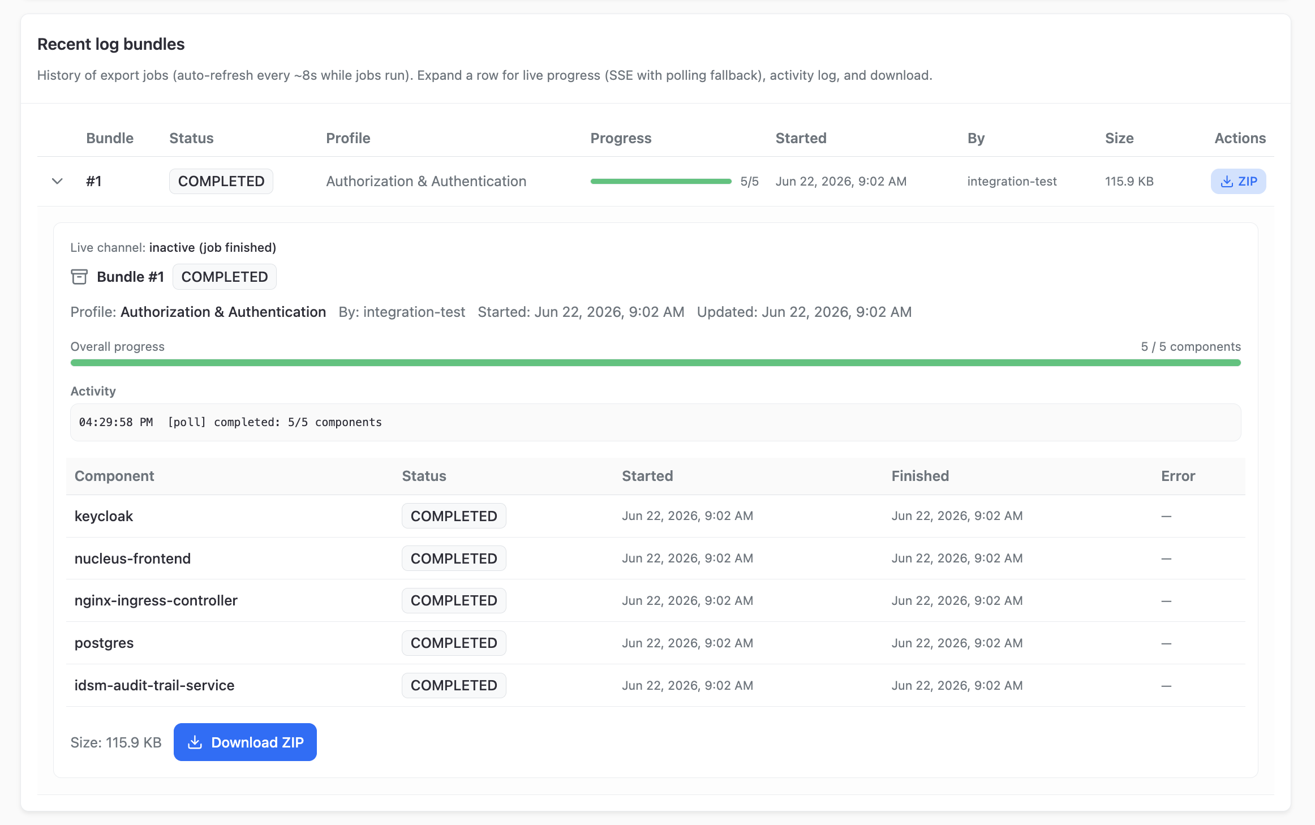Screen dimensions: 1315x825
Task: Click the Overall progress label
Action: tap(117, 346)
